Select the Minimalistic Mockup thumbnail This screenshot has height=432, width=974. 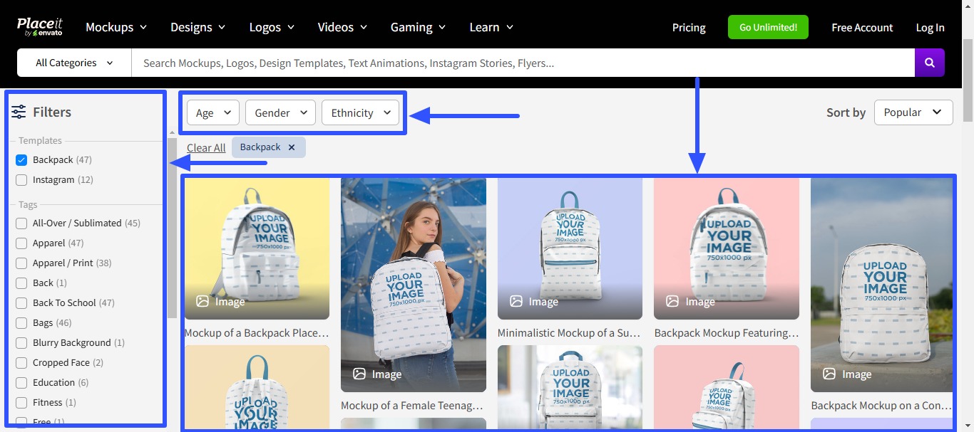(x=570, y=248)
